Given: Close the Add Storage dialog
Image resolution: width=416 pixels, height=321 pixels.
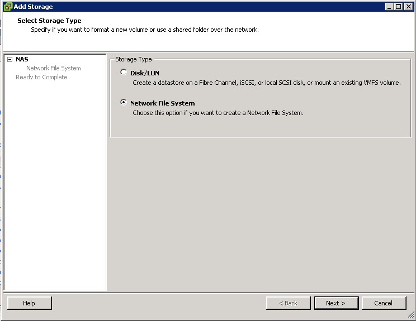Looking at the screenshot, I should [408, 6].
